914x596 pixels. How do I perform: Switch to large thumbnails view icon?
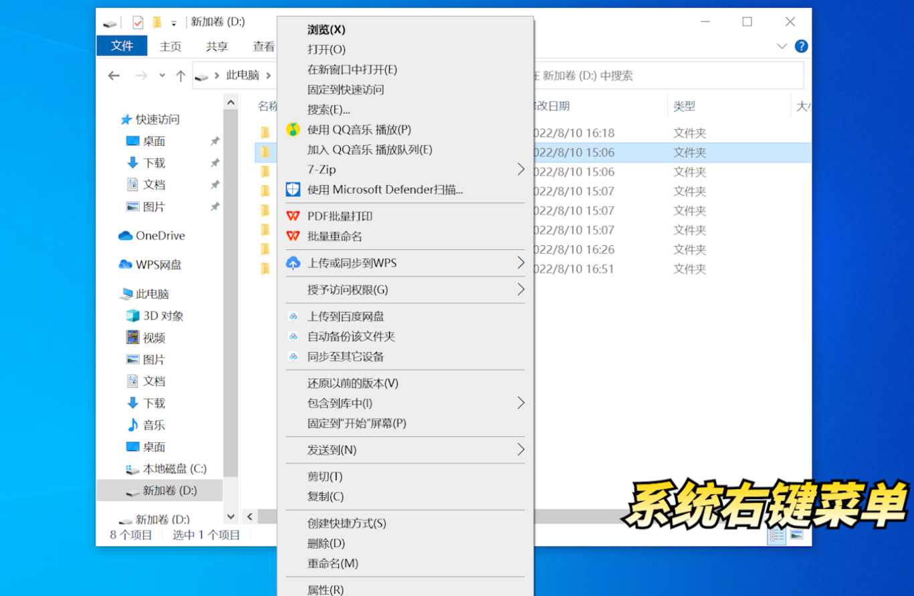coord(797,535)
